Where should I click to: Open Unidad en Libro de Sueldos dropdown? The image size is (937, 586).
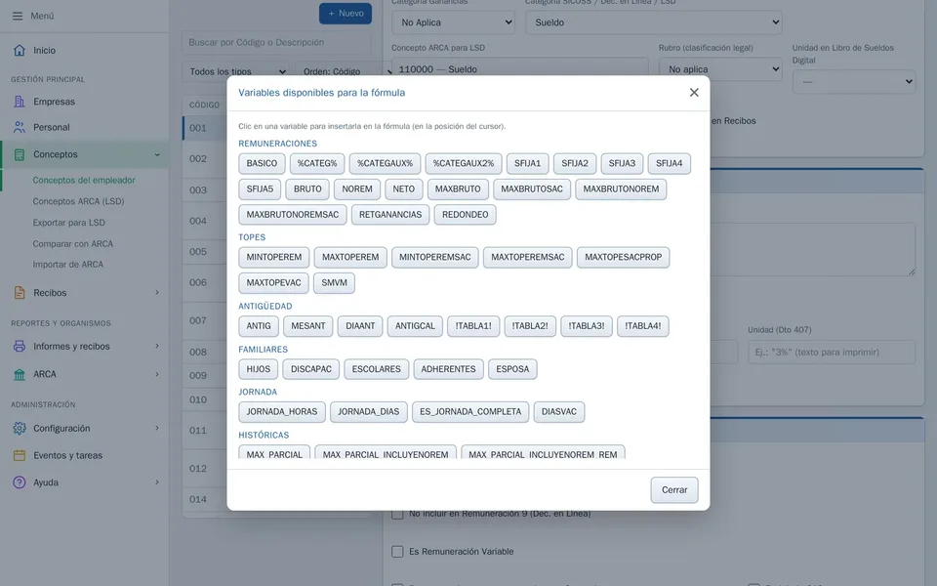click(x=854, y=81)
